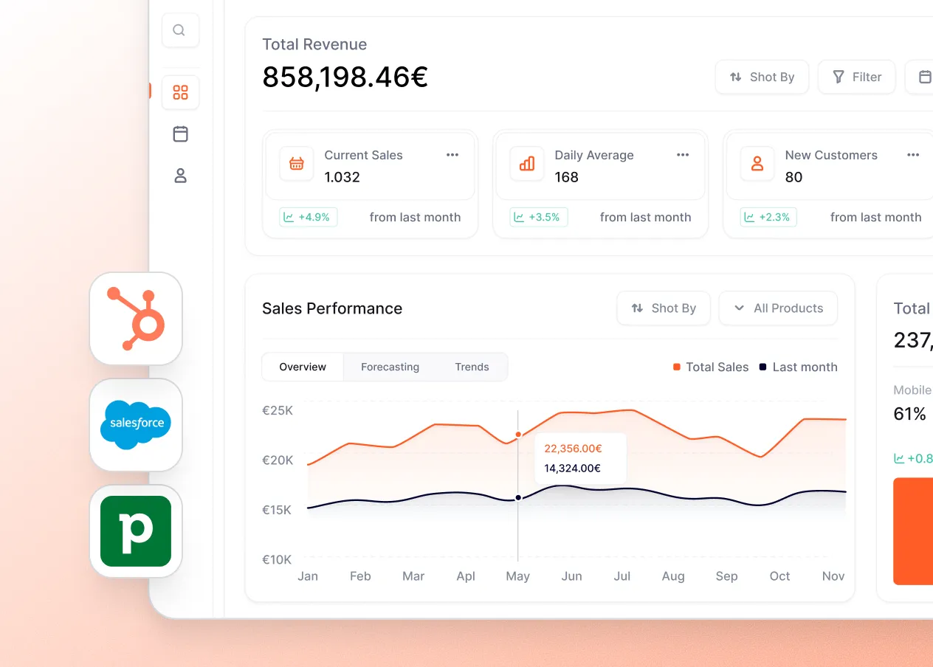This screenshot has width=933, height=667.
Task: Open the Current Sales card options menu
Action: [x=452, y=155]
